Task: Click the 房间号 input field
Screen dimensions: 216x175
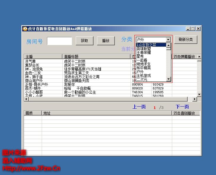Action: [x=59, y=41]
